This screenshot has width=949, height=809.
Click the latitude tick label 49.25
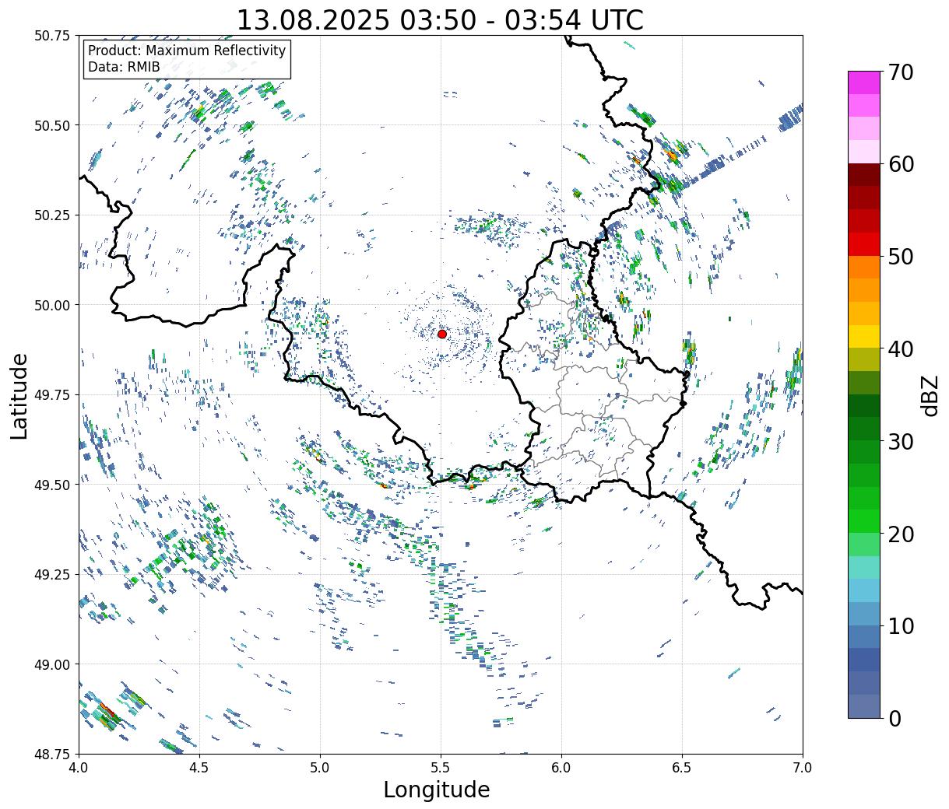point(53,575)
